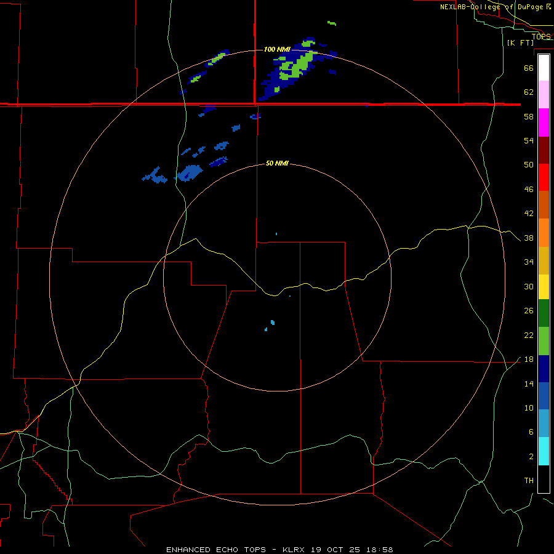The image size is (554, 554).
Task: Click the "100 NMI" range ring label
Action: 277,49
